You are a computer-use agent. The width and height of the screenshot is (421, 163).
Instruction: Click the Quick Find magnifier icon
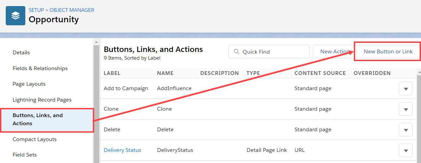[x=236, y=52]
